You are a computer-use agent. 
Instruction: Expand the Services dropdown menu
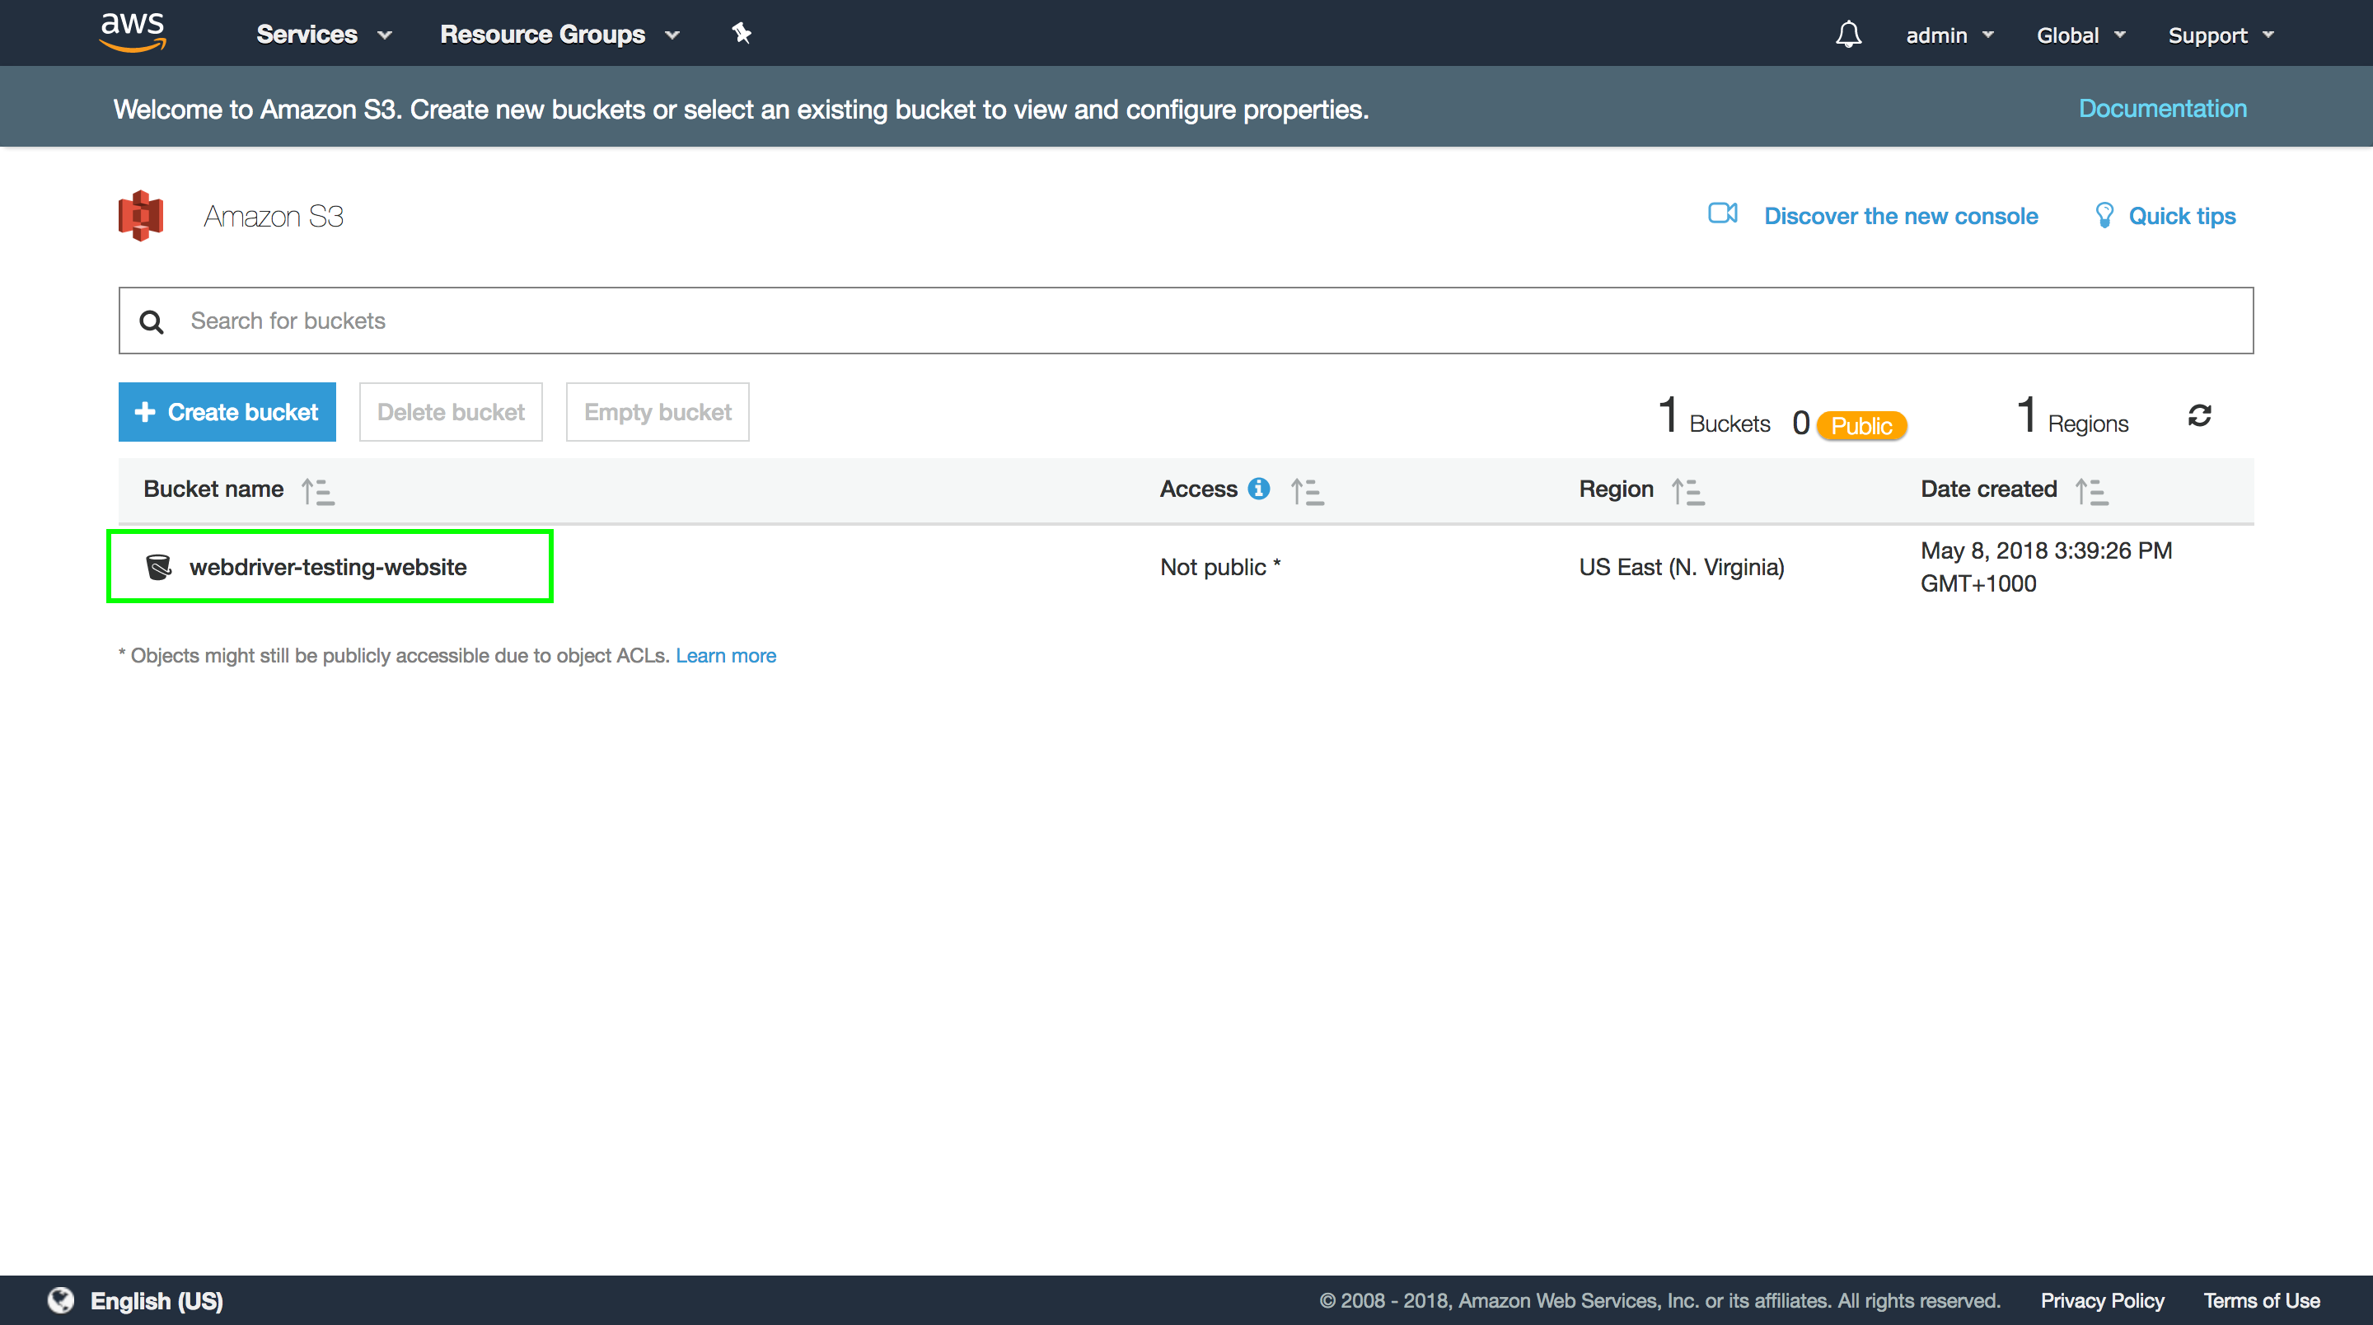pos(323,35)
